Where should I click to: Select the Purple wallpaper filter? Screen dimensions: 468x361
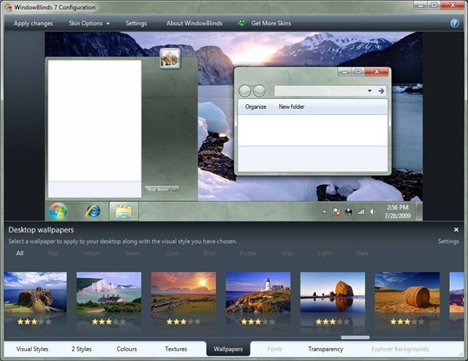248,253
